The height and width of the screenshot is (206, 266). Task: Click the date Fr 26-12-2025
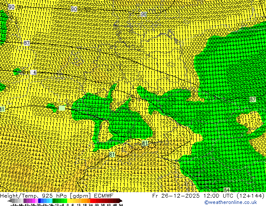(x=176, y=195)
